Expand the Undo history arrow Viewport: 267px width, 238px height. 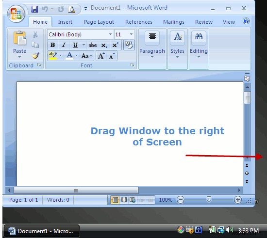[x=52, y=9]
